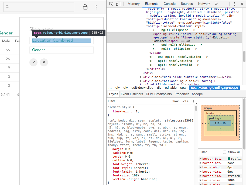Open the styles.css:23082 source link
This screenshot has height=185, width=246.
pyautogui.click(x=179, y=121)
